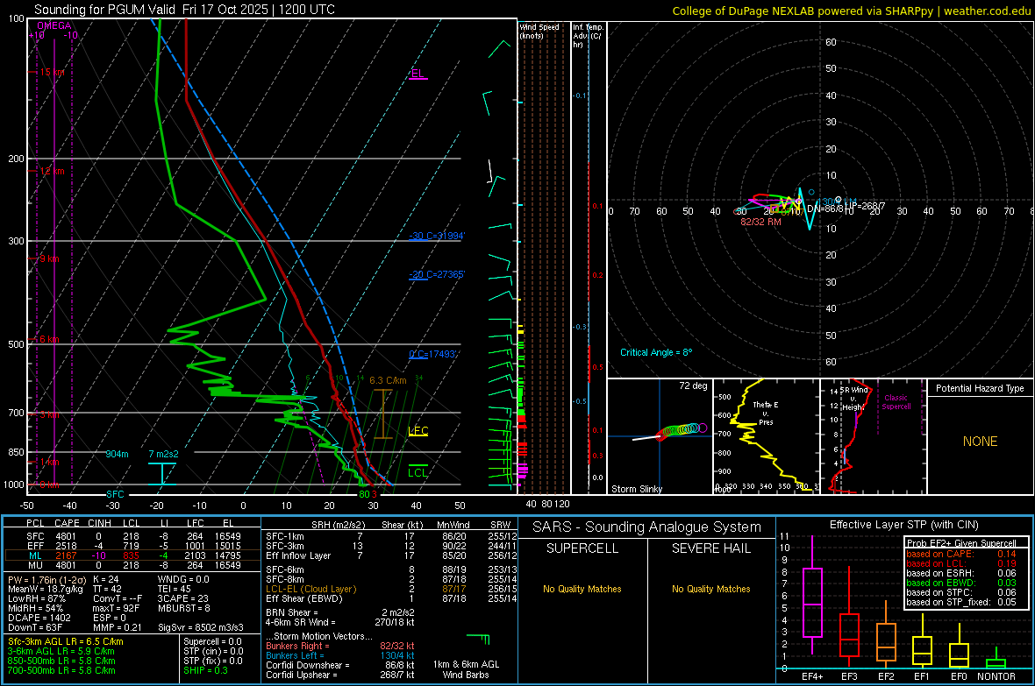Click the '0 C=17493'' height label
The height and width of the screenshot is (686, 1035).
[x=433, y=354]
